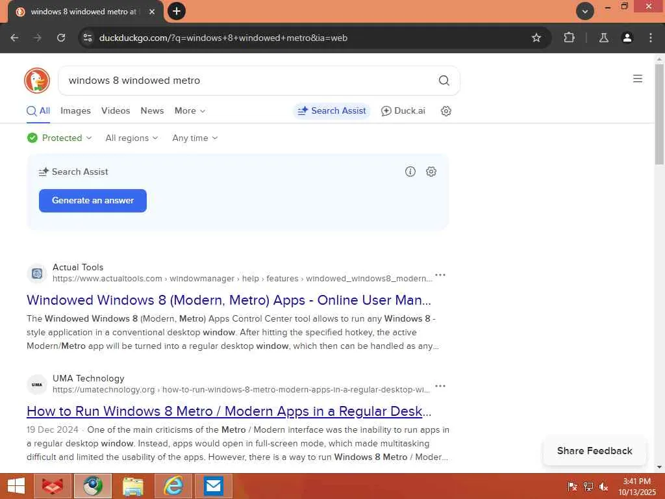Open the umatechnology.org URL link
665x499 pixels.
click(241, 390)
